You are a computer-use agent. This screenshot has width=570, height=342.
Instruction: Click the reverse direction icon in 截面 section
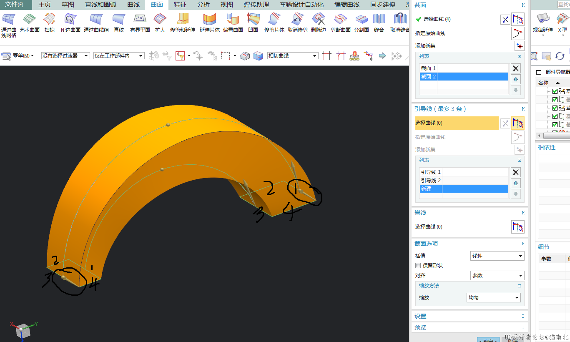505,19
